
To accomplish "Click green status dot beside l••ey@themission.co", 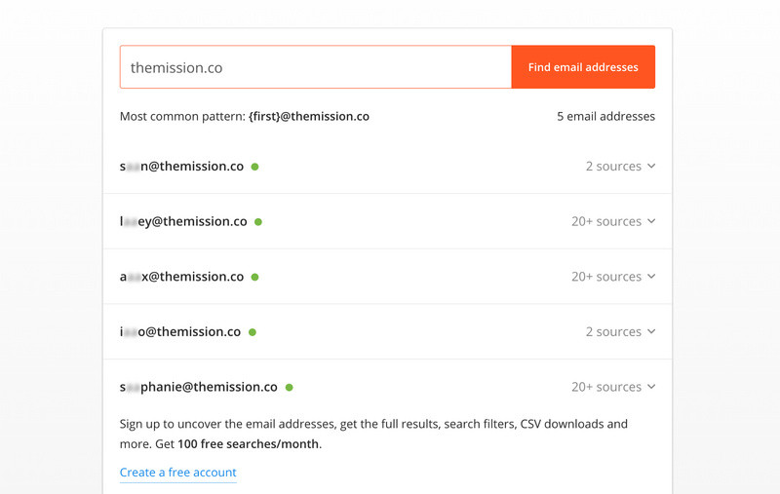I will point(258,222).
